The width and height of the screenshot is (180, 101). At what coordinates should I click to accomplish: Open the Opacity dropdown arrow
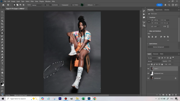173,61
